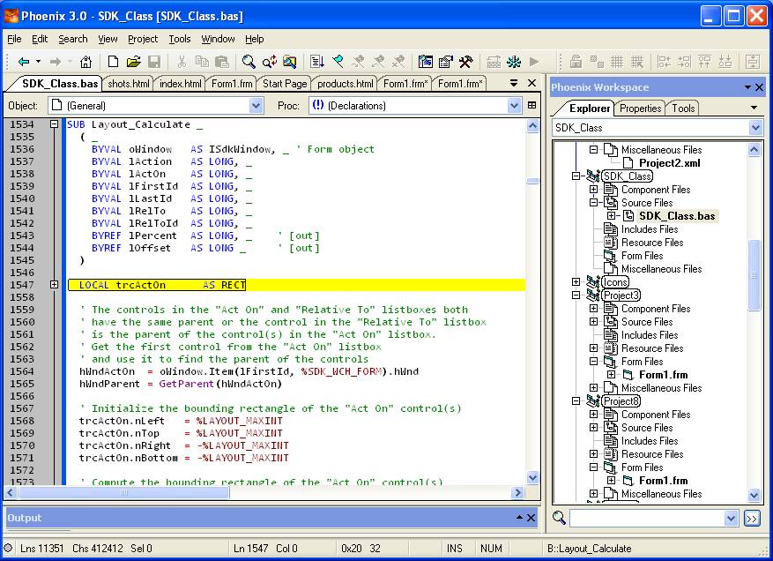Collapse the Project3 tree node
The height and width of the screenshot is (561, 773).
[576, 295]
